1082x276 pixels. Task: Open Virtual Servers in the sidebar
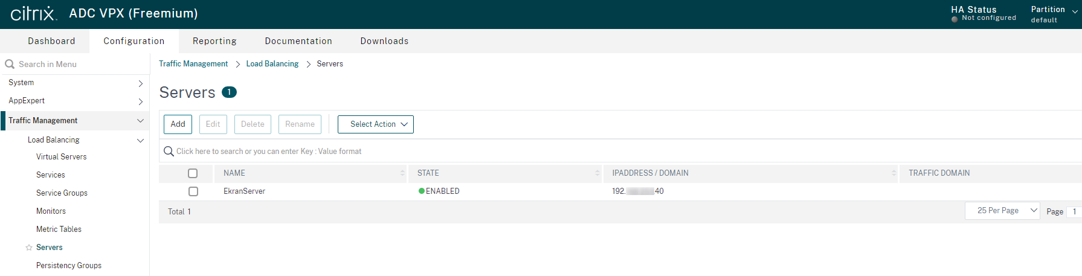(61, 157)
